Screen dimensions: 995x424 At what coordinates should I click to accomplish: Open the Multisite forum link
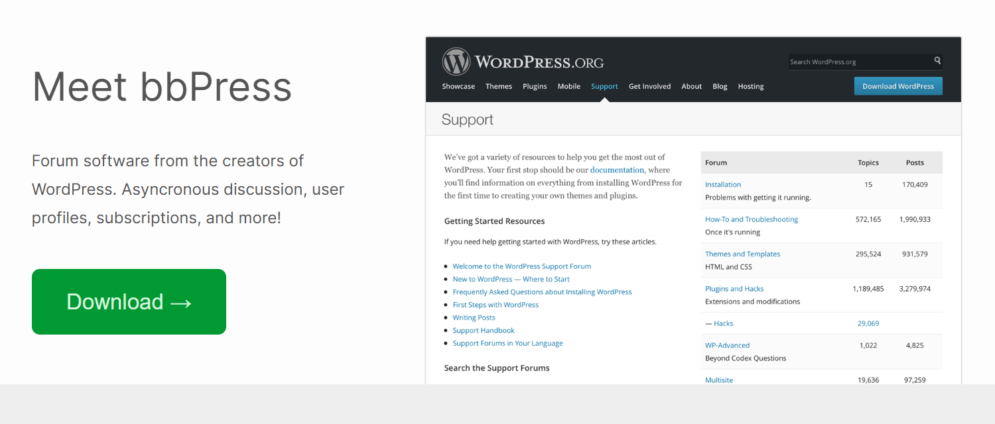pos(719,380)
